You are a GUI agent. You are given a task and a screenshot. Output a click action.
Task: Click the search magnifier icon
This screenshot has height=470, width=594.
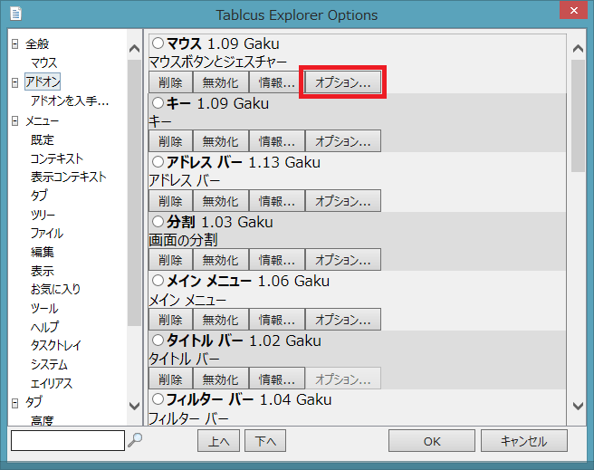(136, 441)
